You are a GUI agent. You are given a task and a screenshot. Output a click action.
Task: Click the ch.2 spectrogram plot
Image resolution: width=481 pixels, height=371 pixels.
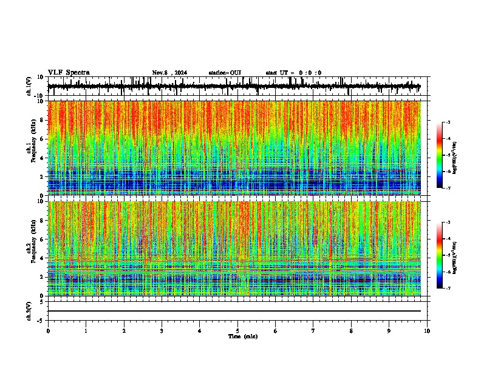pyautogui.click(x=234, y=249)
